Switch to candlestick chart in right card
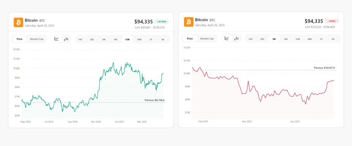 tap(236, 39)
